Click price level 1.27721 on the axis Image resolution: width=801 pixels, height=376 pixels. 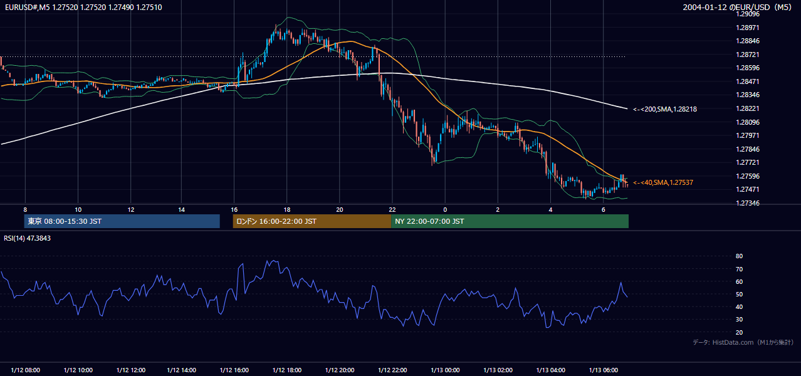[747, 162]
